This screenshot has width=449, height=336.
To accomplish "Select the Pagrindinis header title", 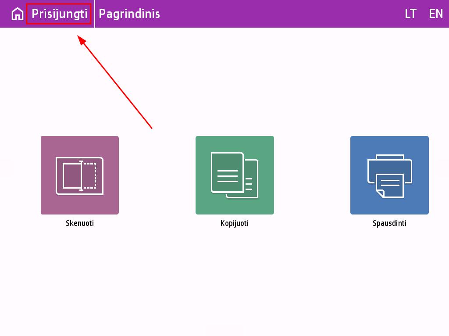I will 129,14.
